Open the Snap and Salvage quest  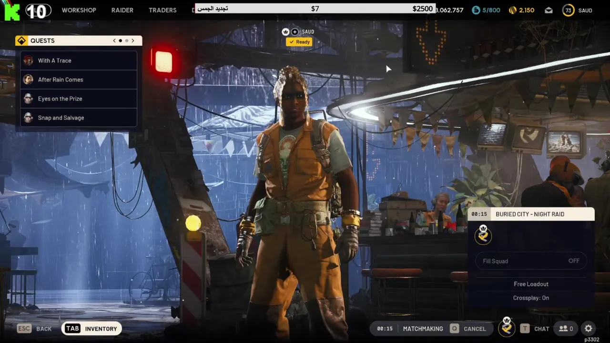[79, 118]
